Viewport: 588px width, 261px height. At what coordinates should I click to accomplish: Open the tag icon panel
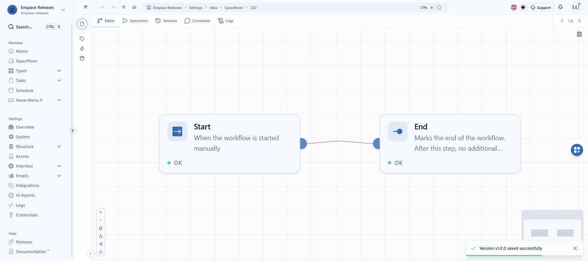tap(82, 39)
